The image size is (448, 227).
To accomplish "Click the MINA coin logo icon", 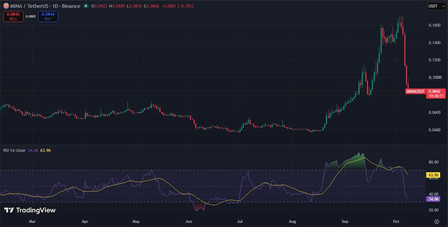I will click(6, 6).
